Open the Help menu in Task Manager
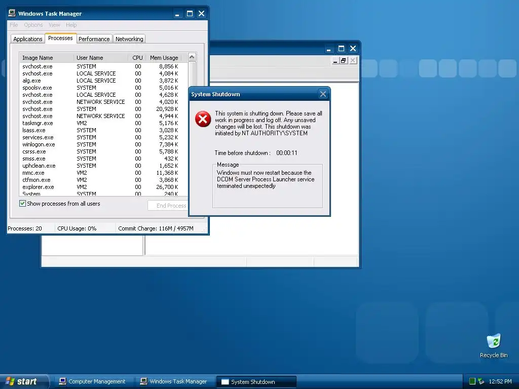 click(71, 25)
